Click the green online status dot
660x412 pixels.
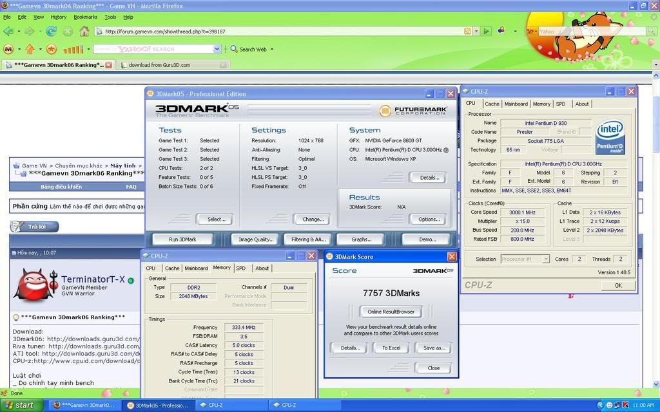131,281
